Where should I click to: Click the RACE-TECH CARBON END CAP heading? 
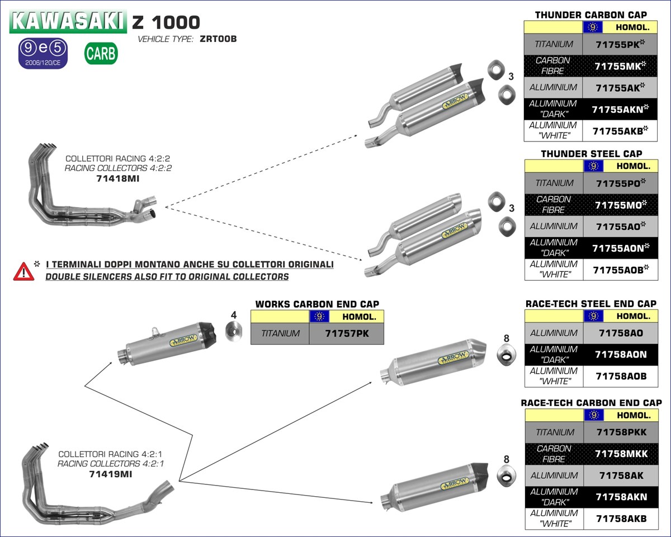pyautogui.click(x=591, y=403)
